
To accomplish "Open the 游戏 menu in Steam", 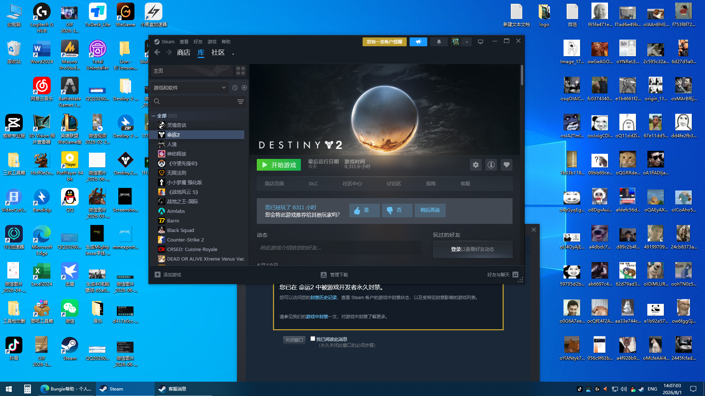I will (212, 42).
